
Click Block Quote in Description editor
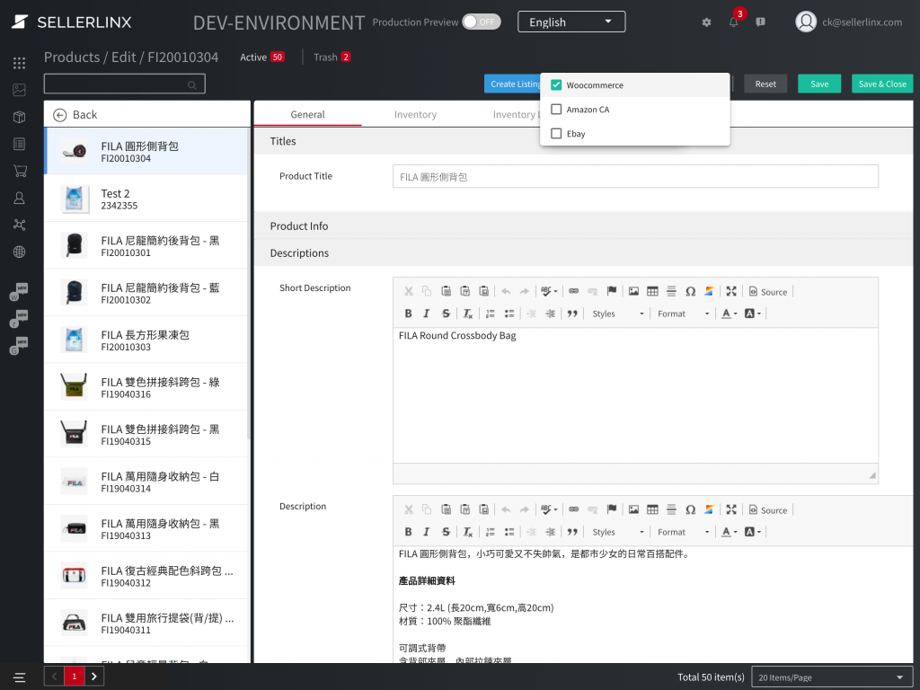[x=572, y=532]
